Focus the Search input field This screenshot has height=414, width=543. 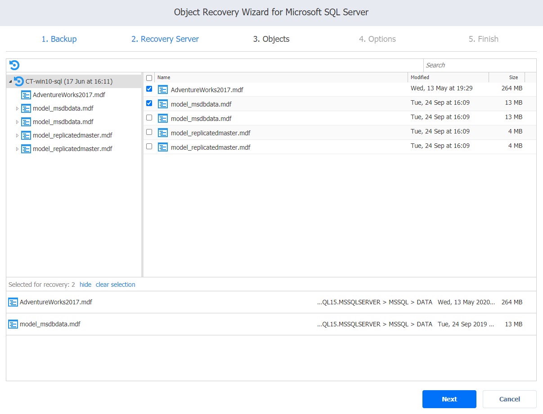tap(479, 65)
